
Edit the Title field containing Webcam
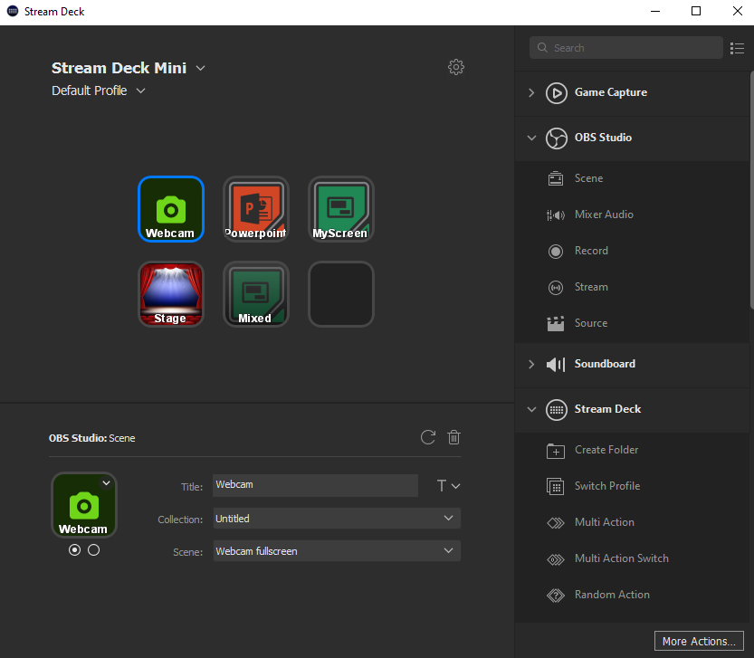pyautogui.click(x=315, y=485)
